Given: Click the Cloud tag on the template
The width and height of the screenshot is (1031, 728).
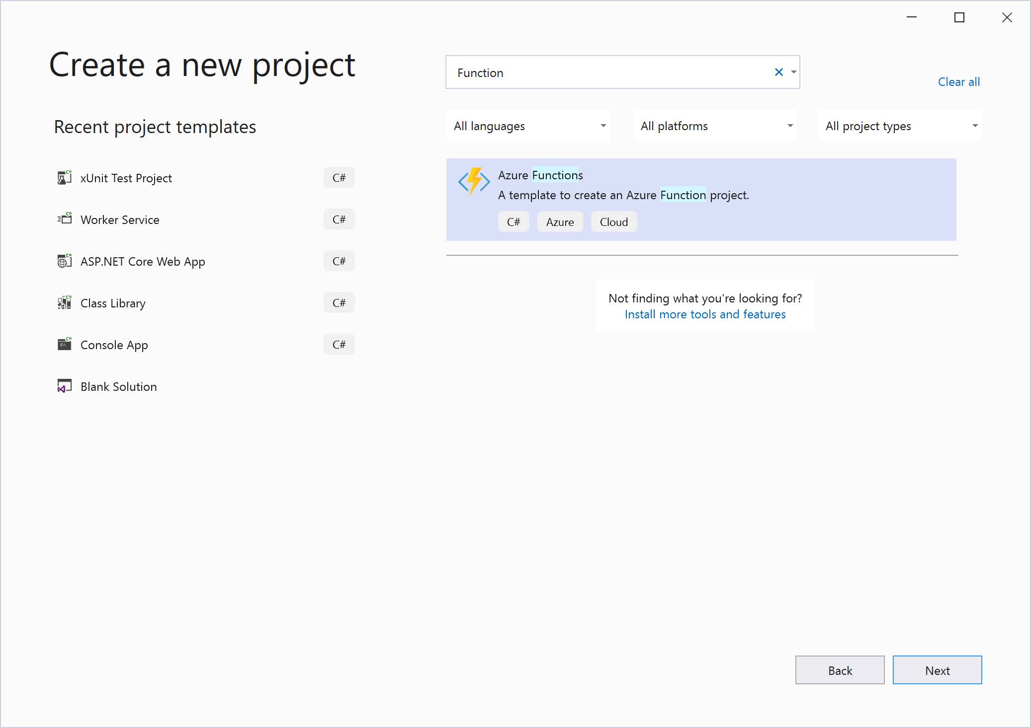Looking at the screenshot, I should click(x=614, y=222).
